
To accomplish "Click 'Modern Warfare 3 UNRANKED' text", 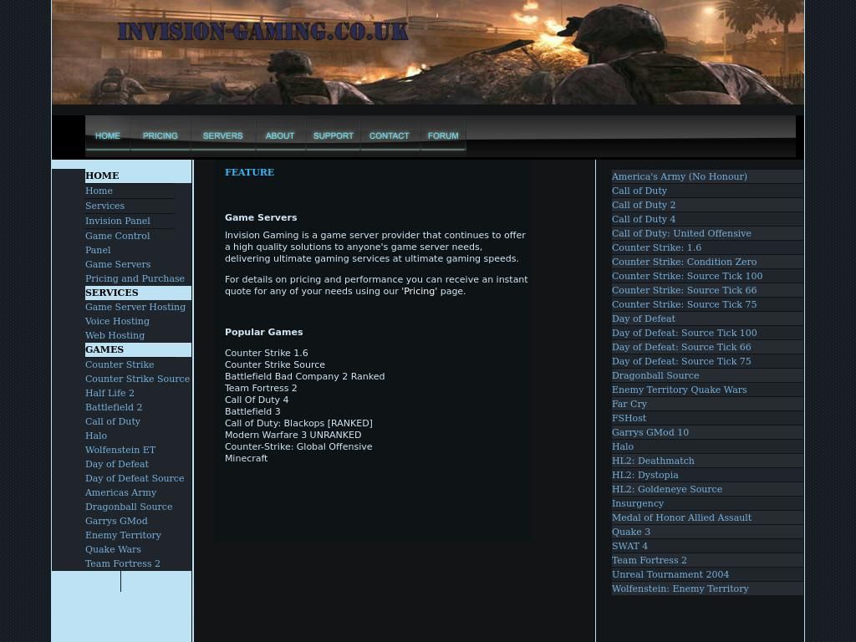I will pos(293,435).
